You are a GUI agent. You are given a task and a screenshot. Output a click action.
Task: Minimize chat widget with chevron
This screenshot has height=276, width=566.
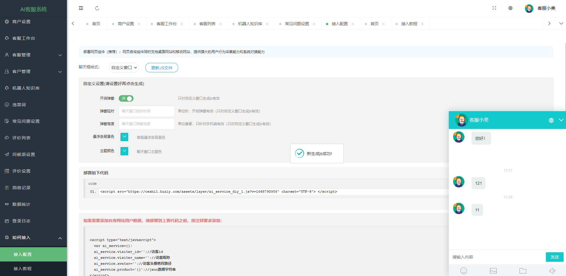(x=561, y=120)
